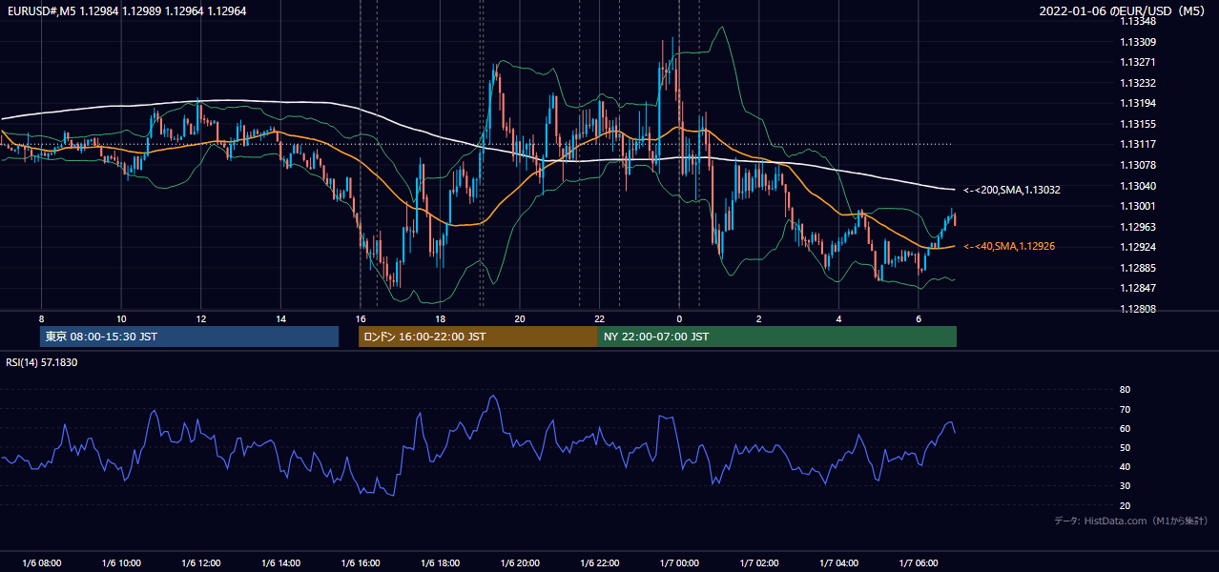Click the 1.12924 price axis label
1219x572 pixels.
[x=1138, y=247]
